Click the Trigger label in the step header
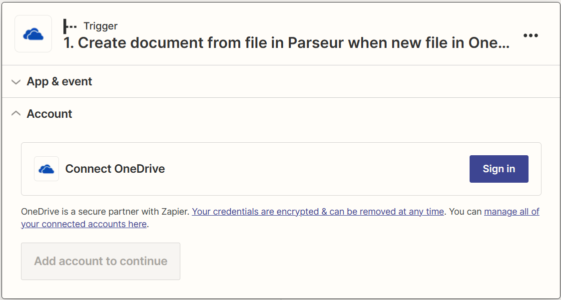The image size is (561, 300). pyautogui.click(x=101, y=25)
